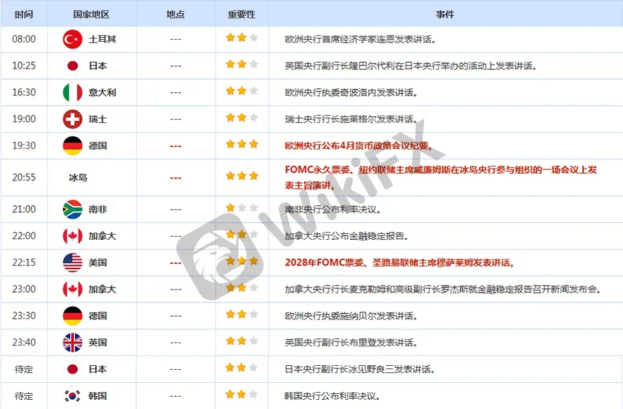Click the South Africa flag icon
623x409 pixels.
pos(73,209)
